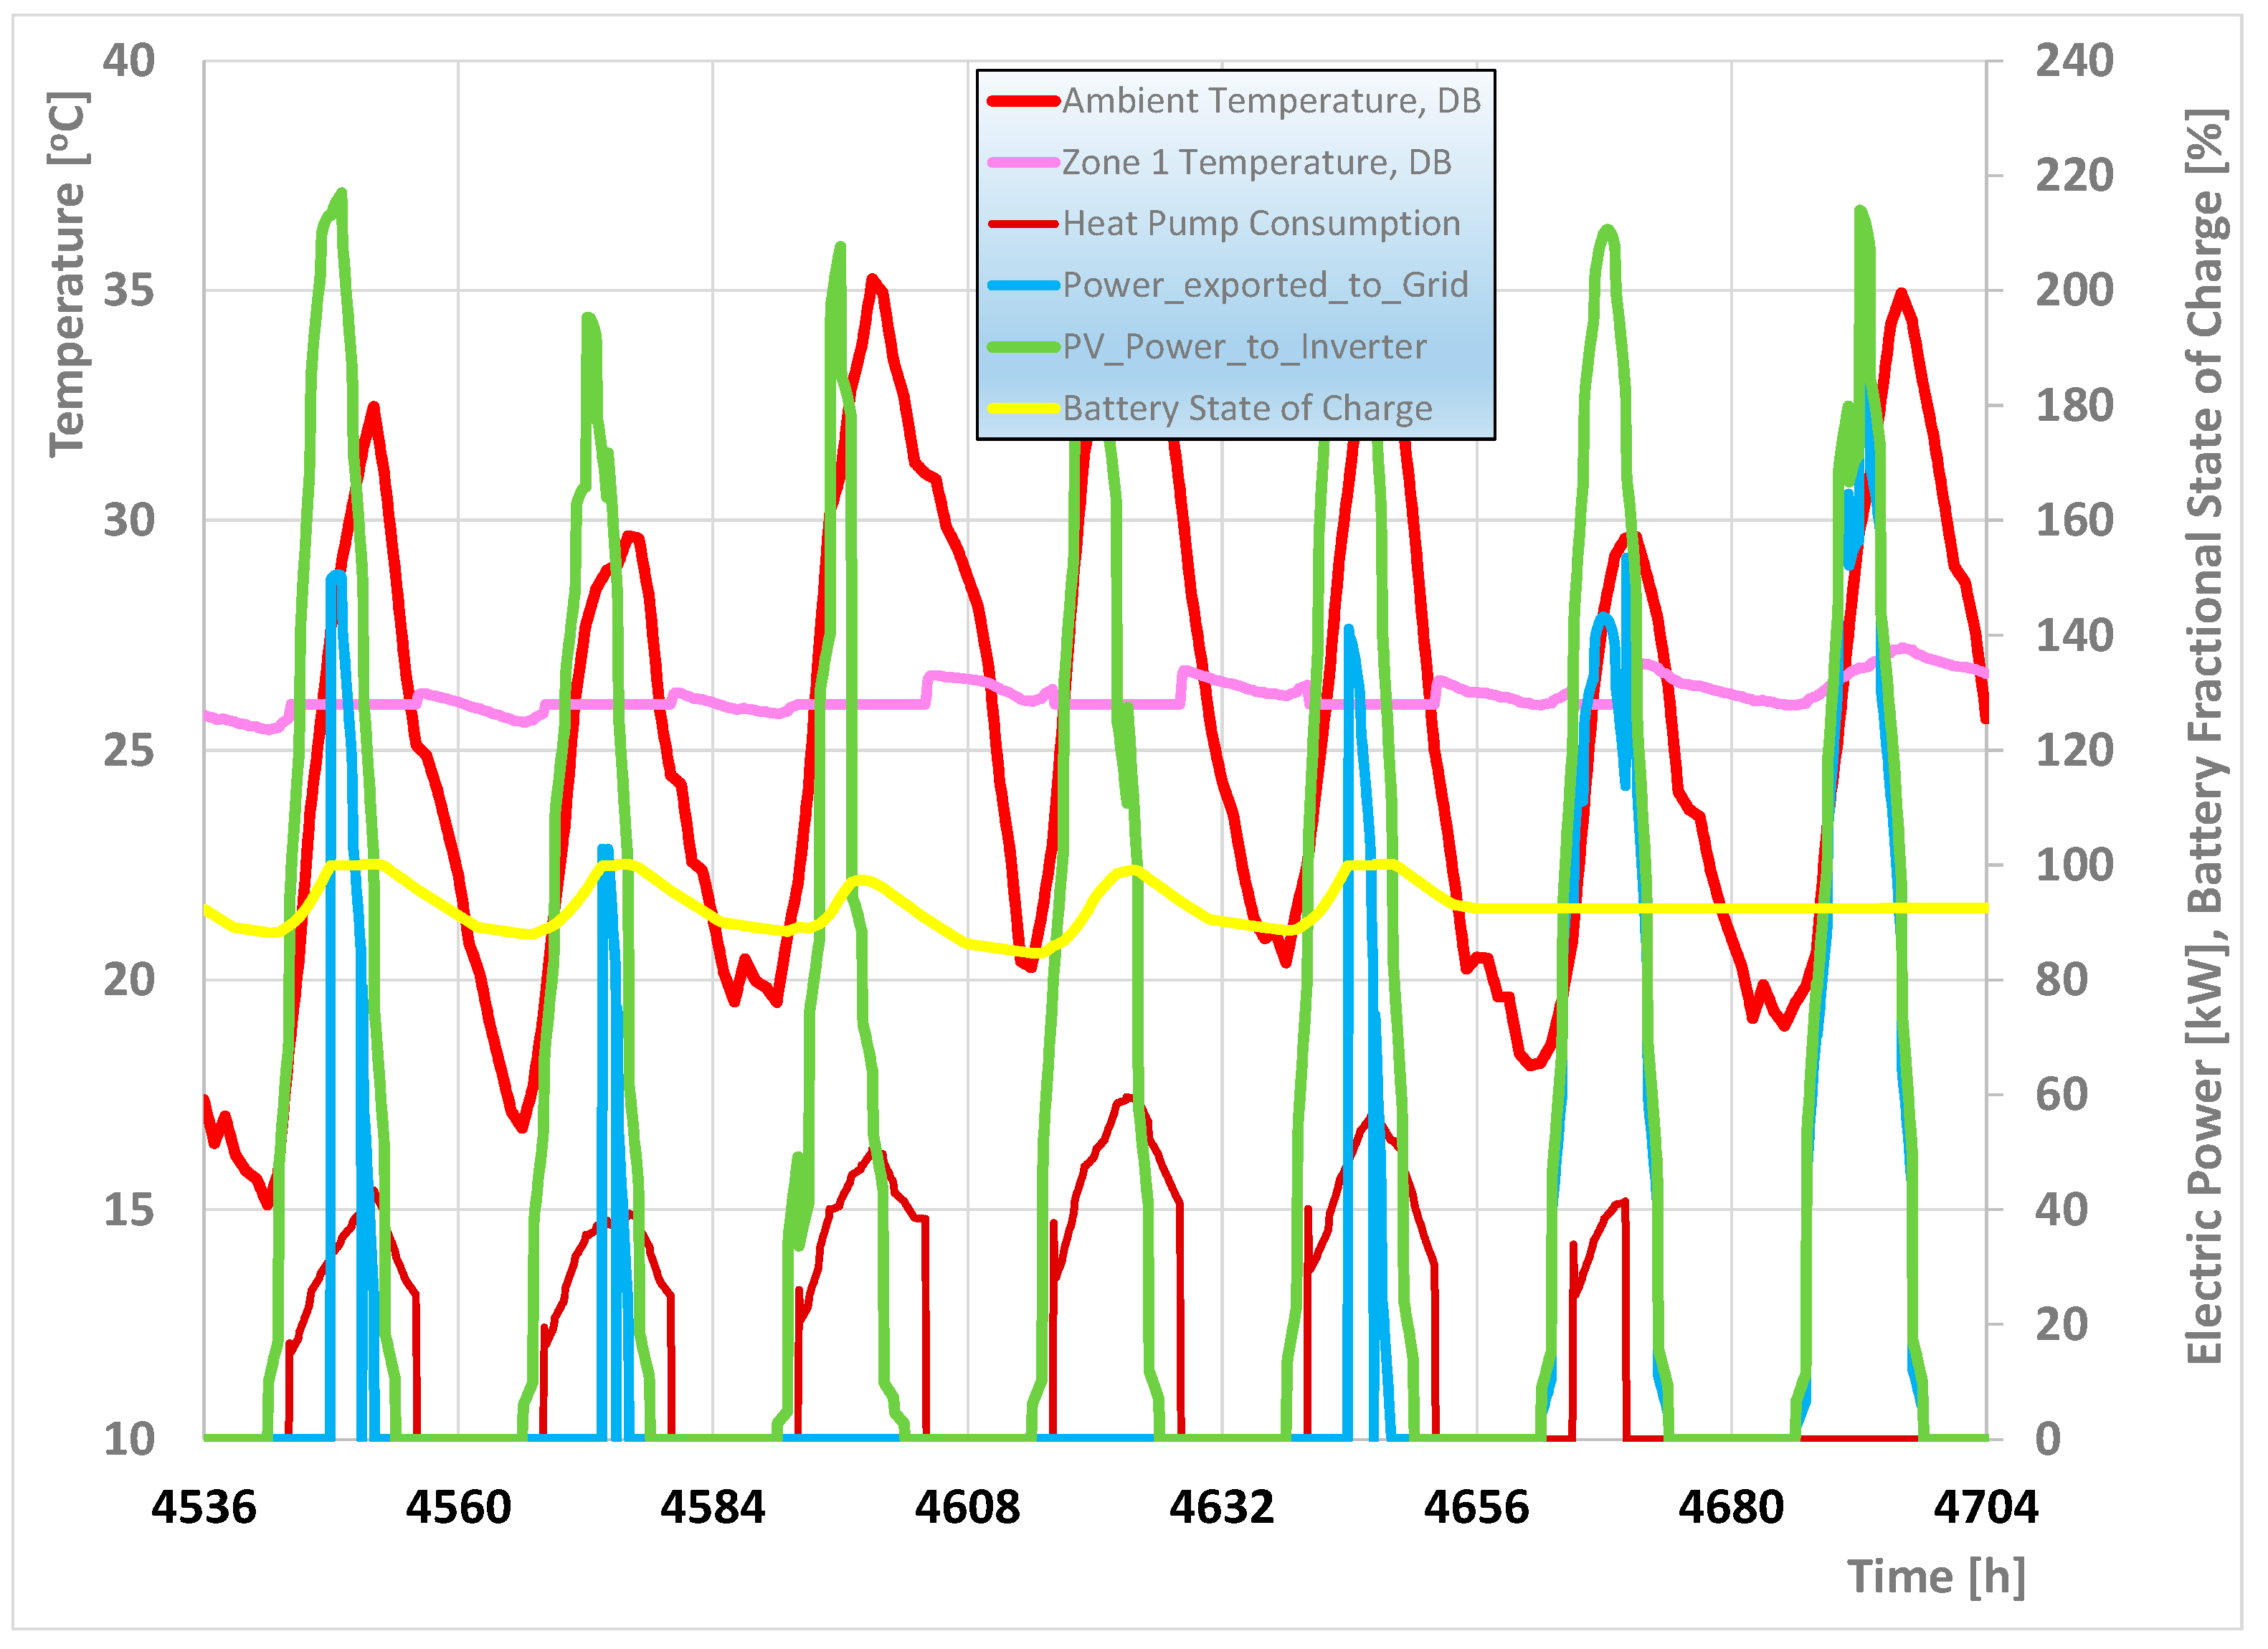
Task: Click the 4536 tick label on time axis
Action: tap(204, 1507)
